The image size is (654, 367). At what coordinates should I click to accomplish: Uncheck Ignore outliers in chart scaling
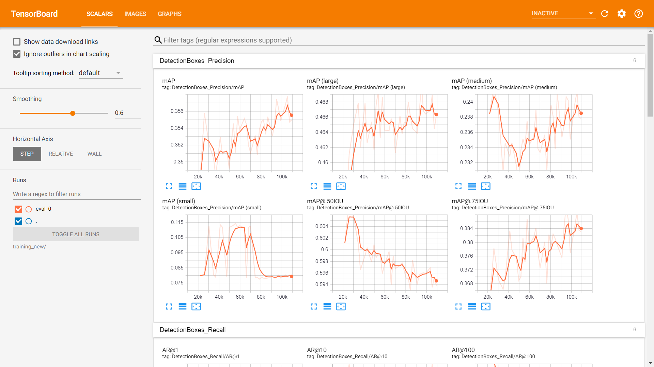point(17,54)
